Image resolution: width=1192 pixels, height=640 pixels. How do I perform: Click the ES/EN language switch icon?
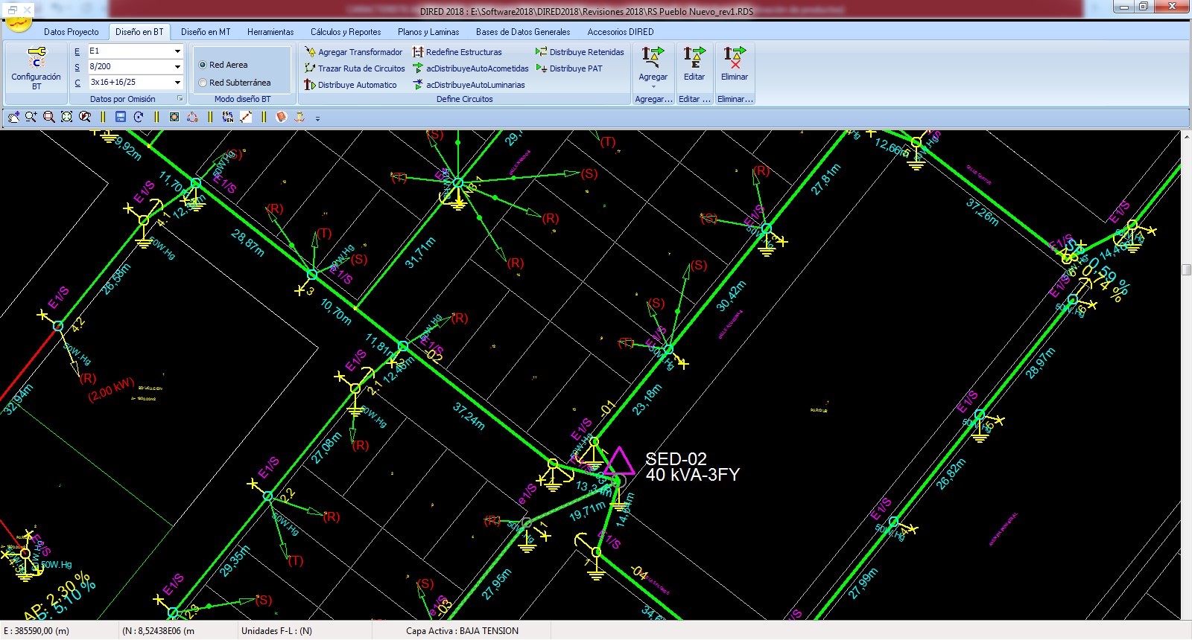click(228, 117)
